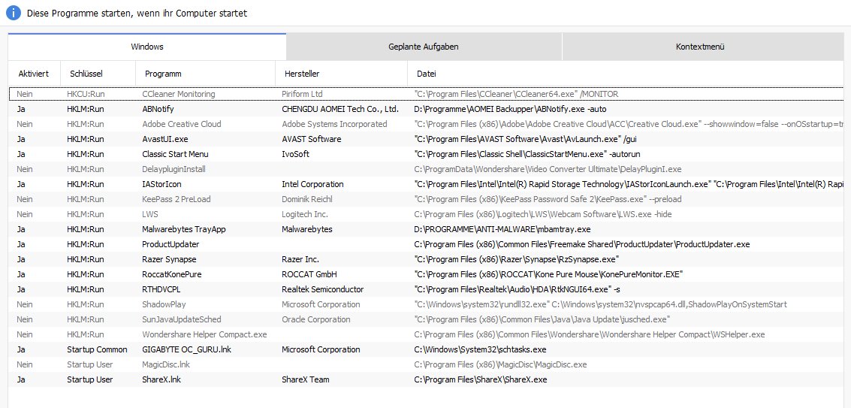Select the GIGABYTE OC_GURU.lnk entry
The width and height of the screenshot is (851, 408).
coord(426,349)
